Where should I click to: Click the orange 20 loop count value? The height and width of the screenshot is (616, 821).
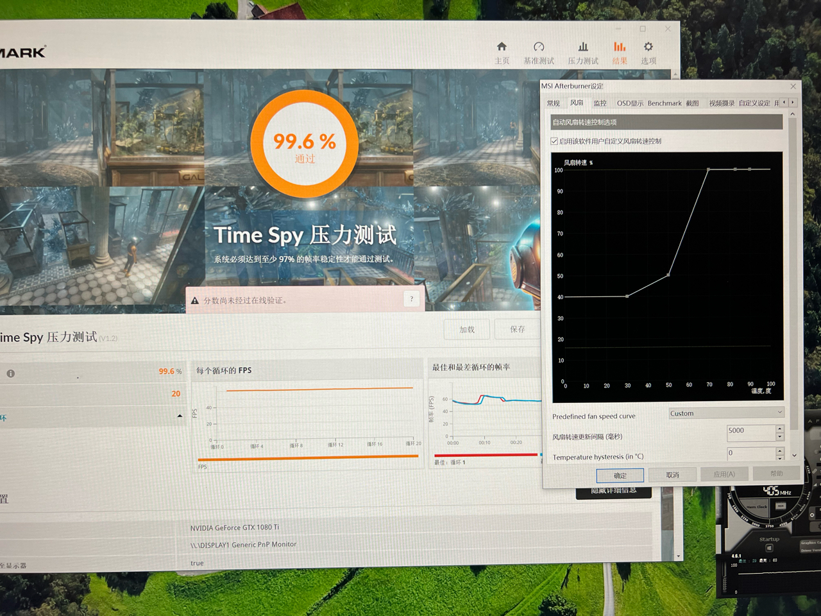[x=176, y=394]
